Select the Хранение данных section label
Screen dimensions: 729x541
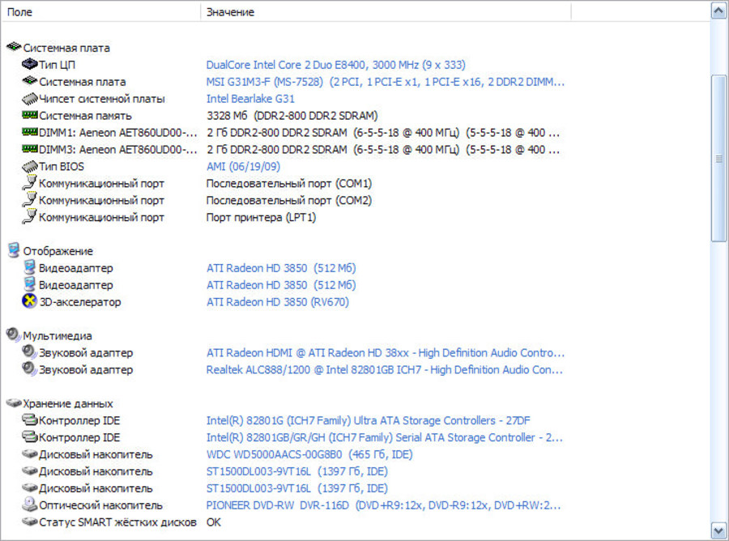pos(68,403)
